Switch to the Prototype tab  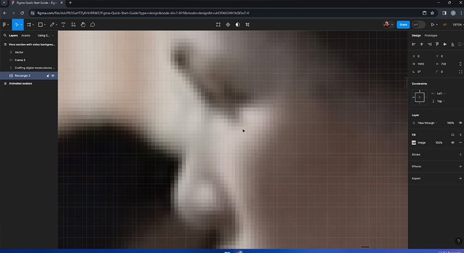click(431, 36)
